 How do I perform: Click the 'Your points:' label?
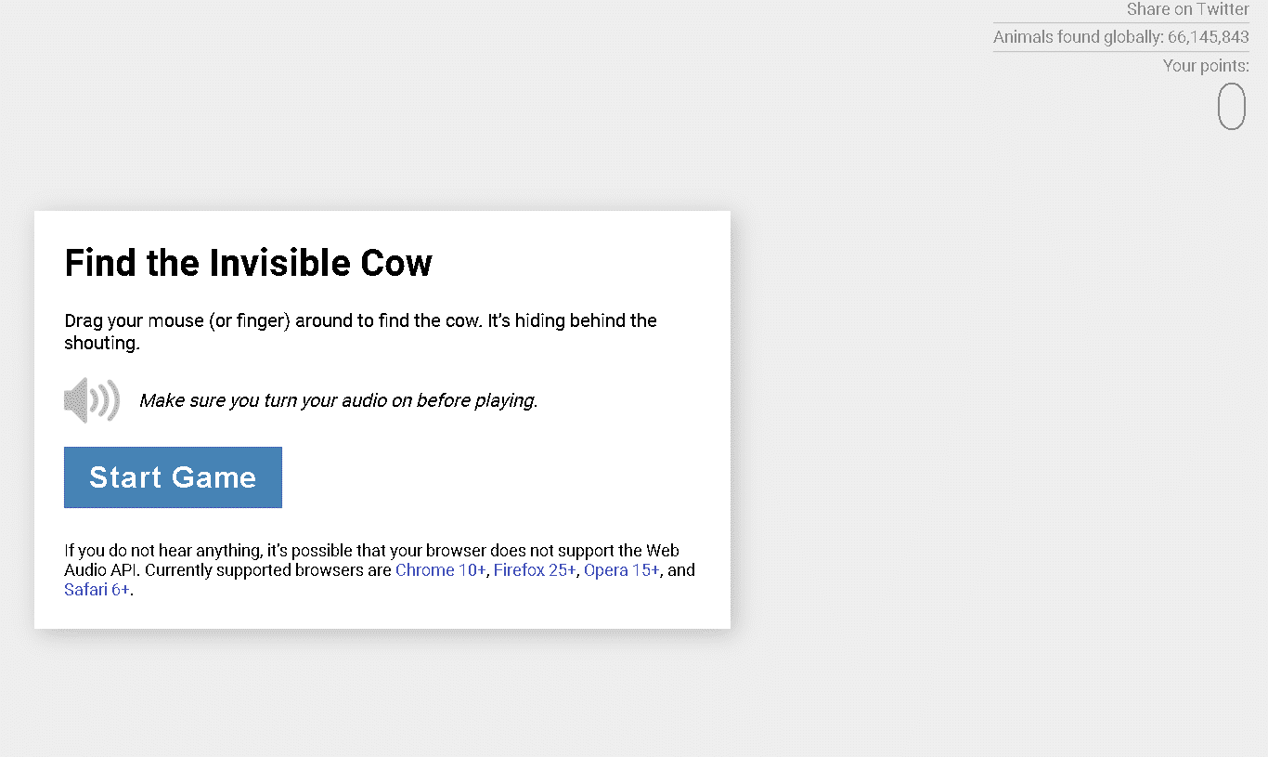1206,66
